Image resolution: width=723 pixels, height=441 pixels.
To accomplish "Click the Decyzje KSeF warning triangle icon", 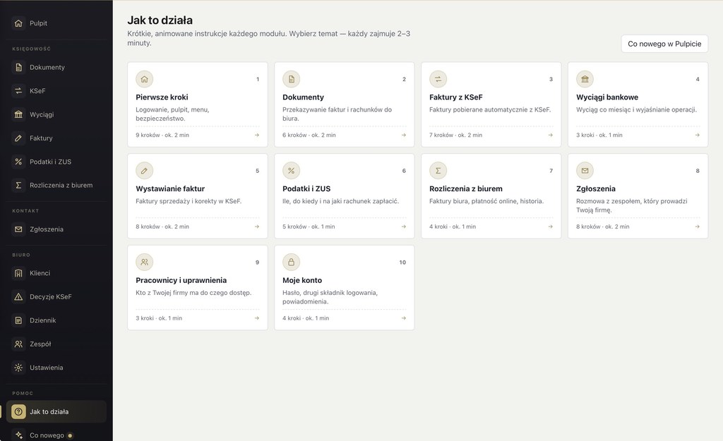I will point(18,296).
